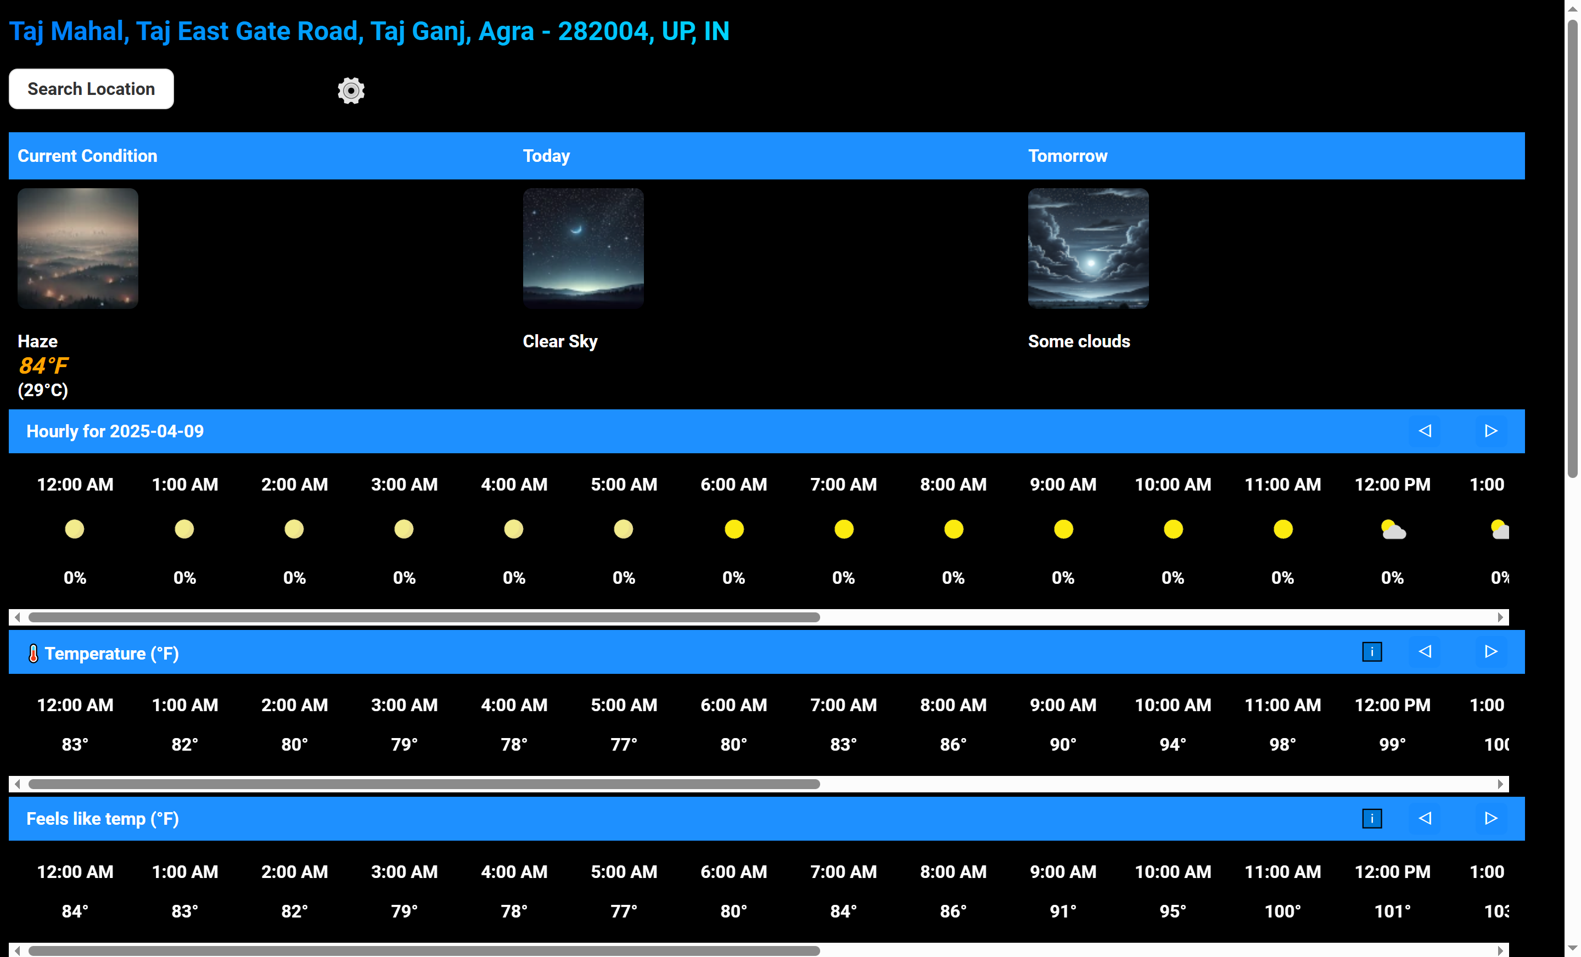Select the 3:00 AM moon icon
The height and width of the screenshot is (957, 1581).
click(x=403, y=529)
